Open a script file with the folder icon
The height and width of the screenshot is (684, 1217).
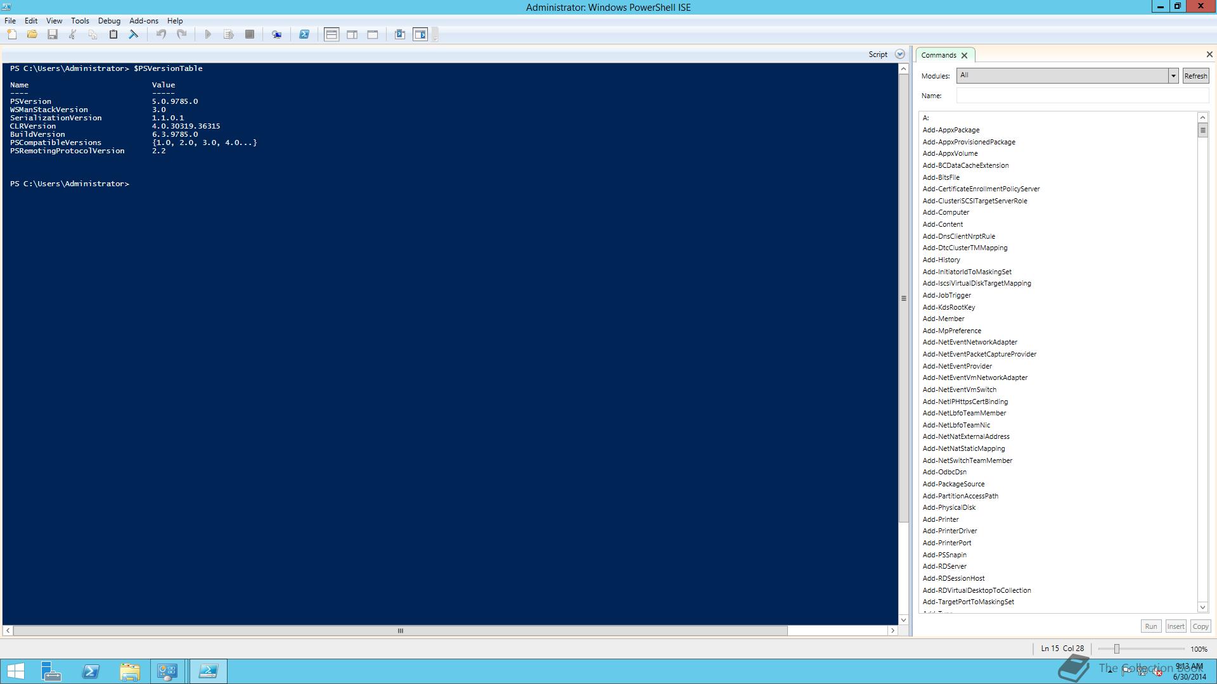32,34
